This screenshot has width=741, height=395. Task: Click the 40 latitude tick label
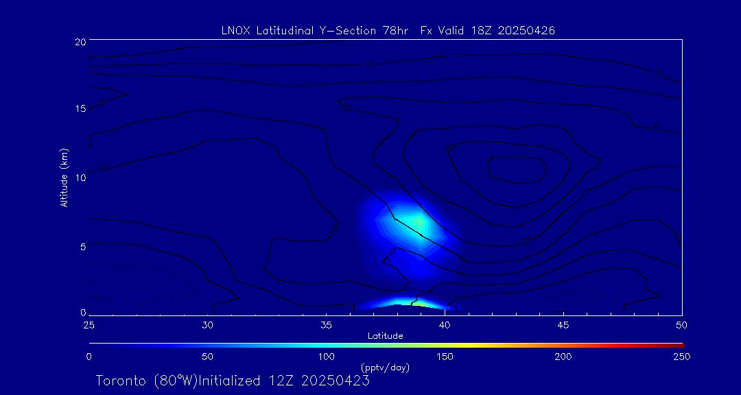tap(445, 326)
